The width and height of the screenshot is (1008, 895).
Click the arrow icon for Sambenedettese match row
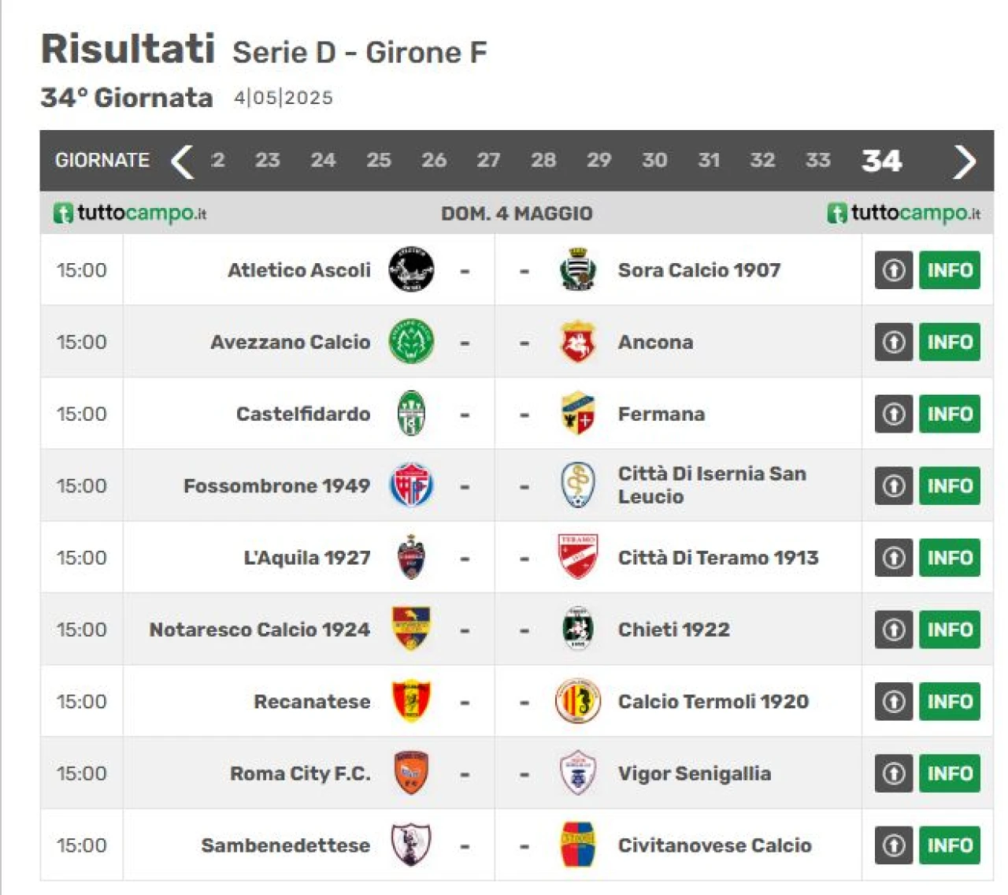click(x=894, y=845)
